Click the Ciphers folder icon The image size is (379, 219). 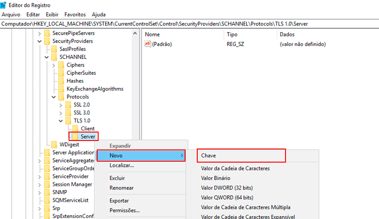tap(61, 65)
